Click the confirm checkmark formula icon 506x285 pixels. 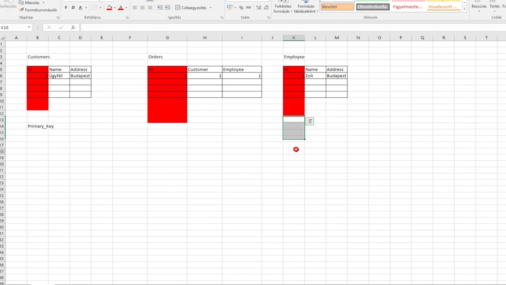61,27
